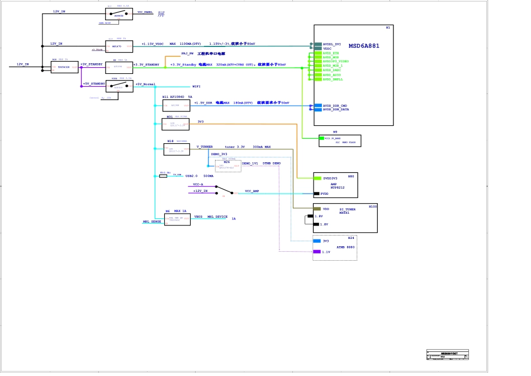Click the VCC_AMP selector switch symbol
The image size is (531, 376).
point(225,190)
